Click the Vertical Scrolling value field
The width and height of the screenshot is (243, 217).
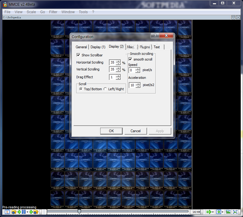(x=113, y=69)
